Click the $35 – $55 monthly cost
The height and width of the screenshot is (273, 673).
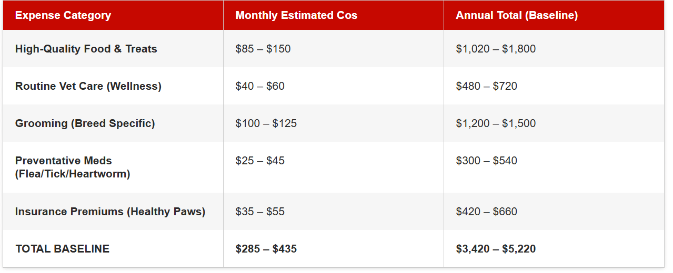(x=260, y=212)
